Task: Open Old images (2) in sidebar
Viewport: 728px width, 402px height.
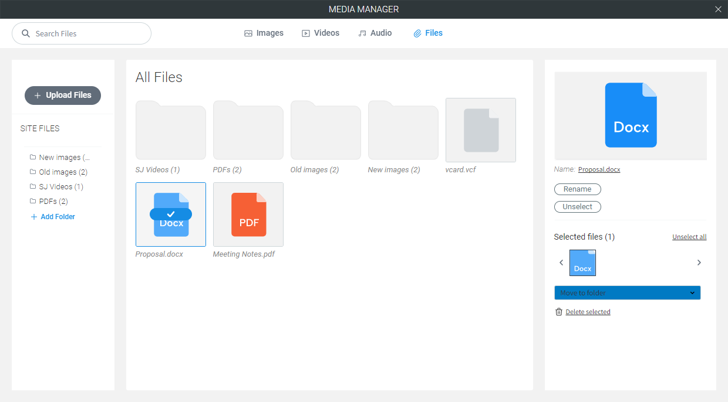Action: (59, 172)
